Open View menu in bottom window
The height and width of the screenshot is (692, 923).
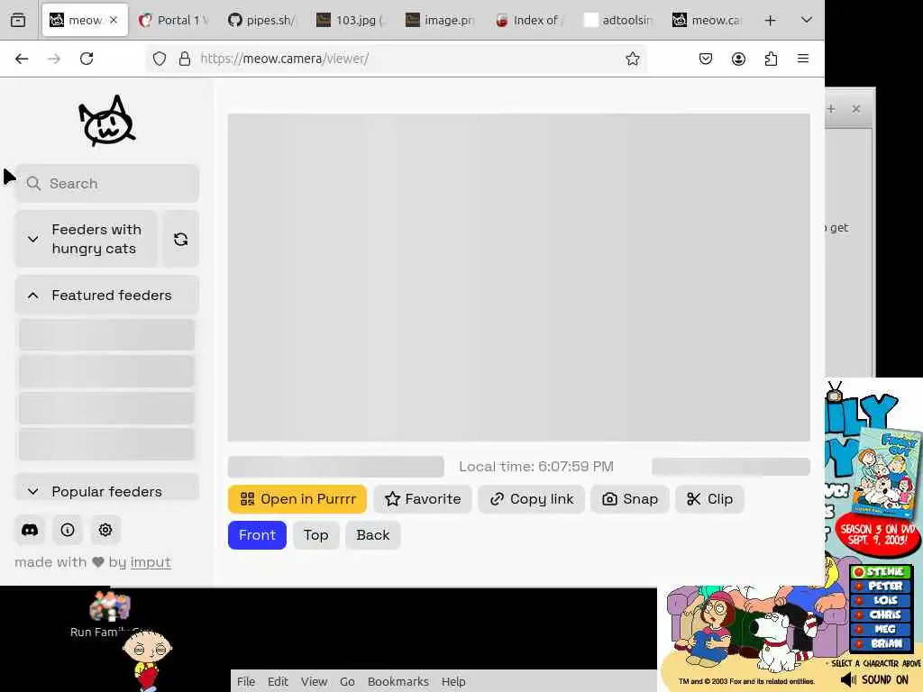click(315, 681)
